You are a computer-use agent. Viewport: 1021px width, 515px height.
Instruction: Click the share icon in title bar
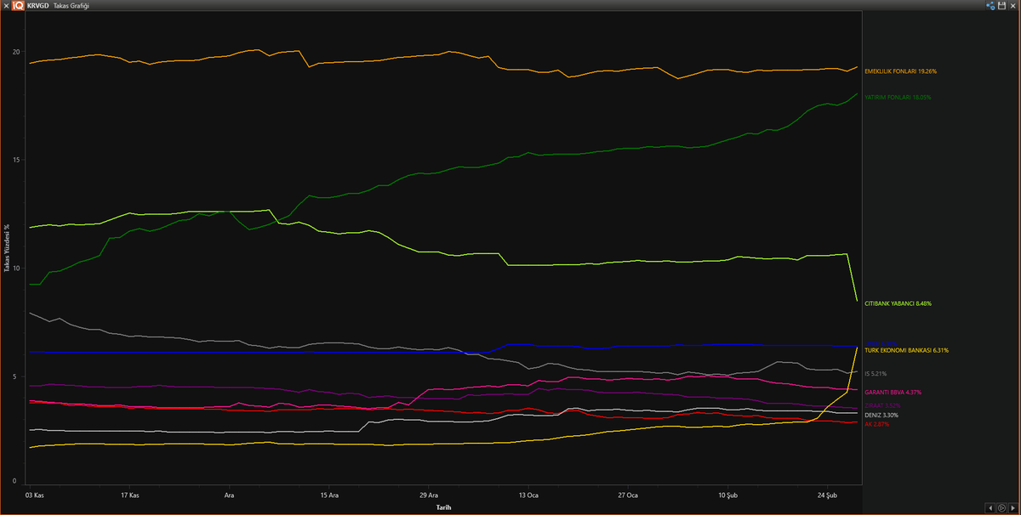pyautogui.click(x=990, y=5)
